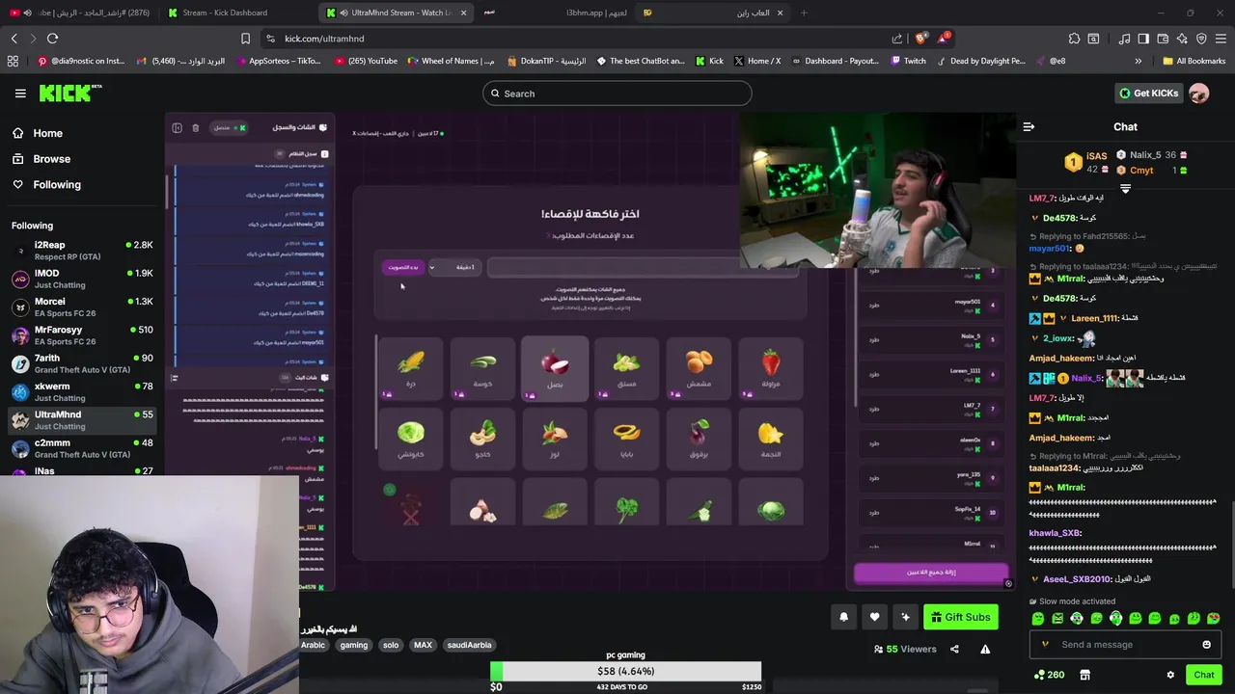Open Browse in Kick sidebar

pos(51,159)
